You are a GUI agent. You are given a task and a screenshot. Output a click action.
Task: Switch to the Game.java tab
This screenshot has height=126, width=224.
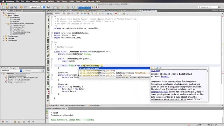63,11
